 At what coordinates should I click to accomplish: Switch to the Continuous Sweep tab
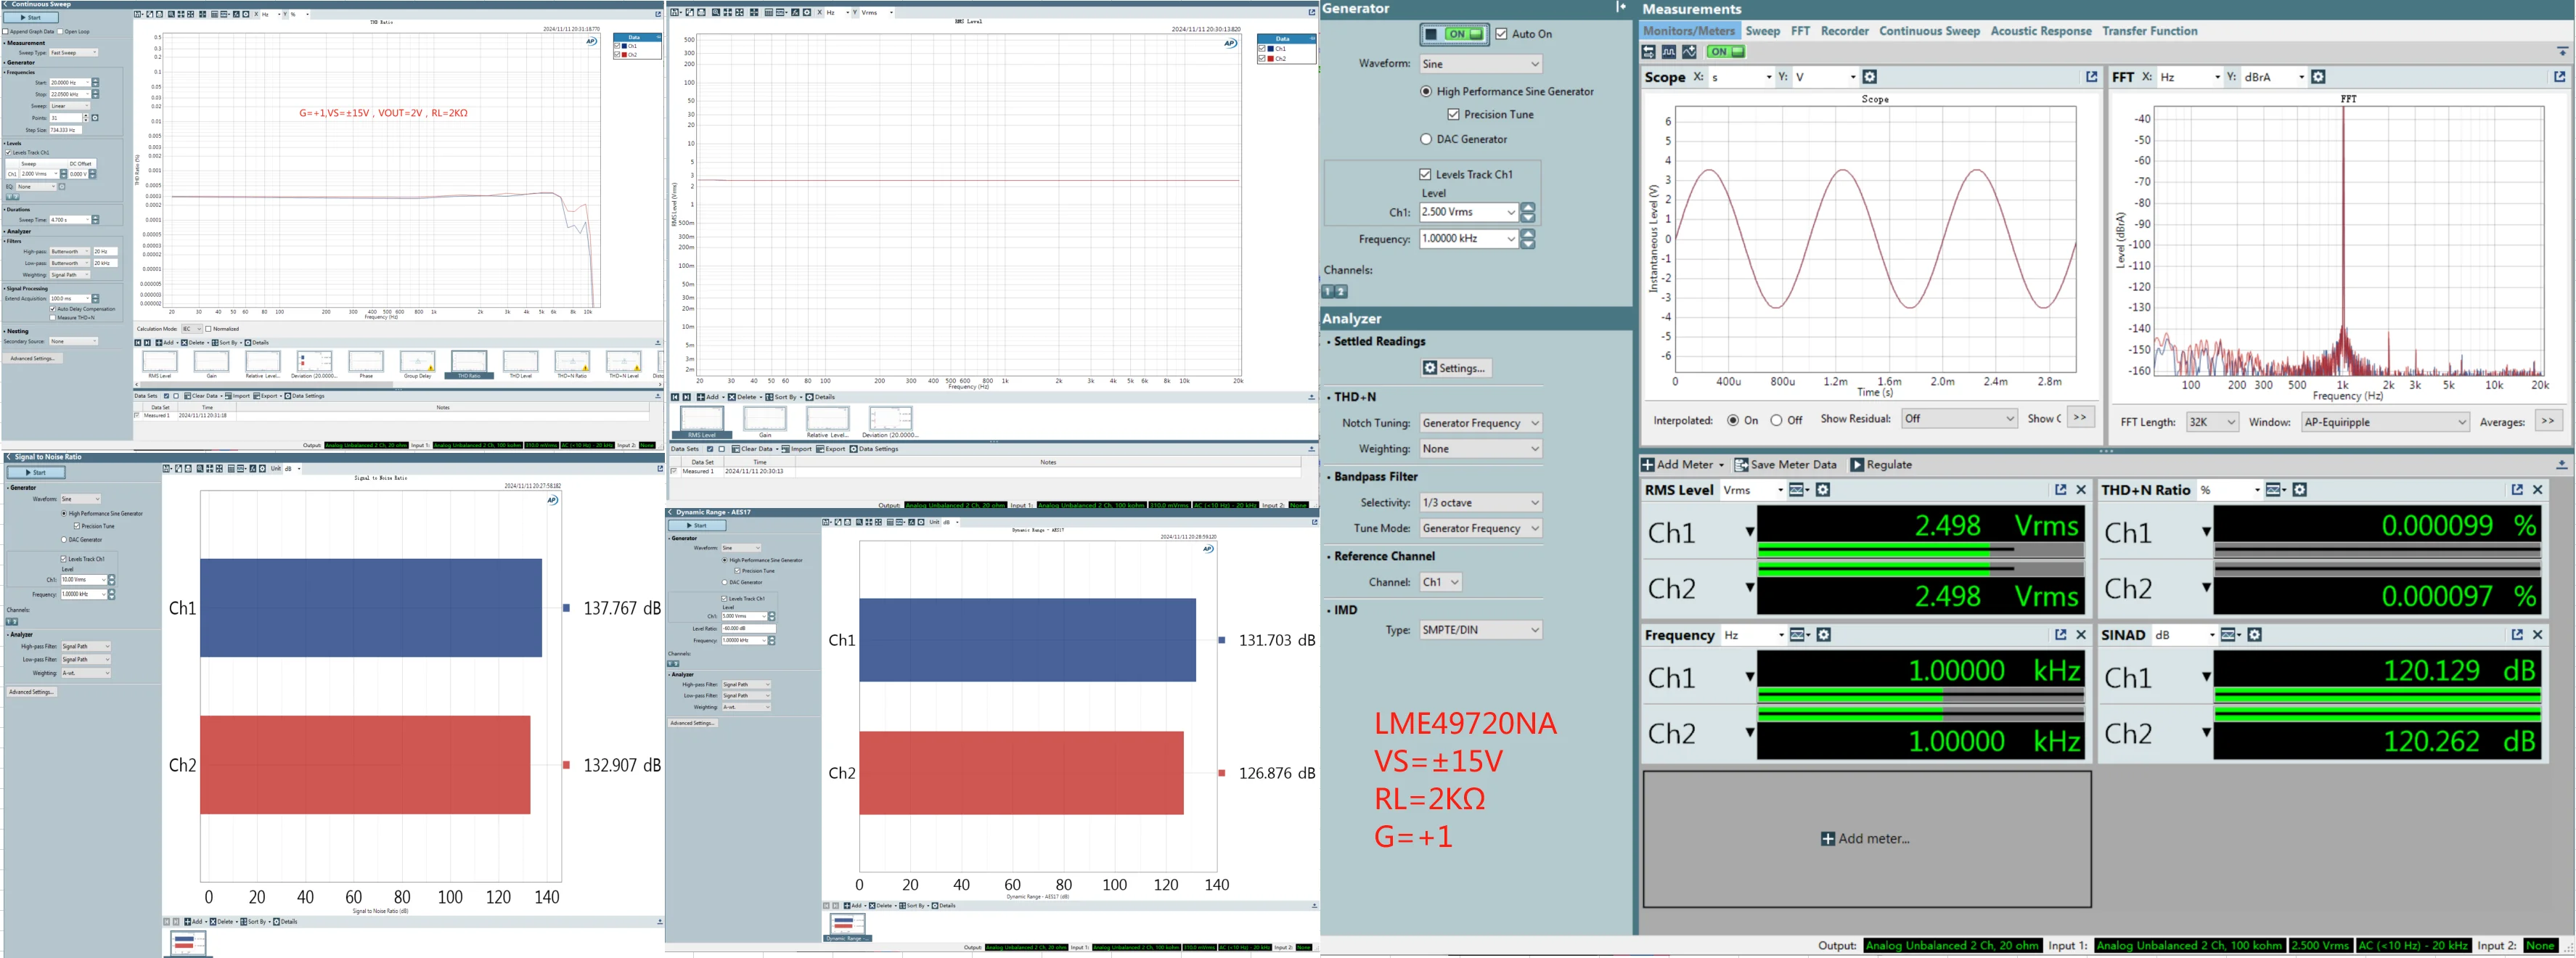(x=1929, y=31)
